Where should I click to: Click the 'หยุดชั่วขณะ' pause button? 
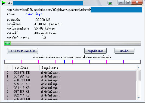tap(95, 51)
